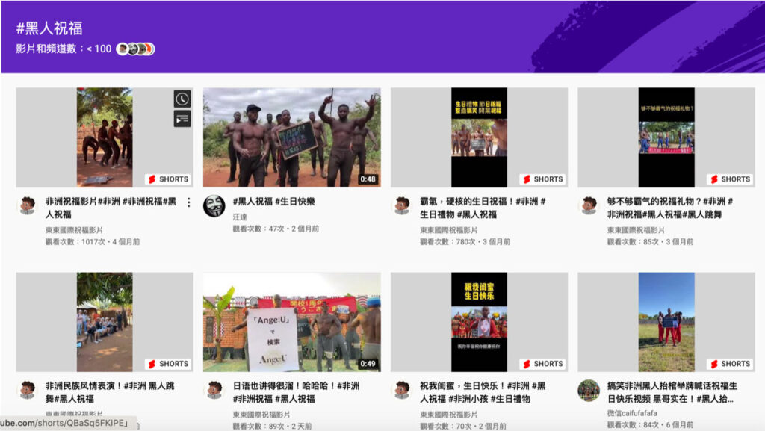Click the Add to Queue icon on first thumbnail

coord(182,119)
